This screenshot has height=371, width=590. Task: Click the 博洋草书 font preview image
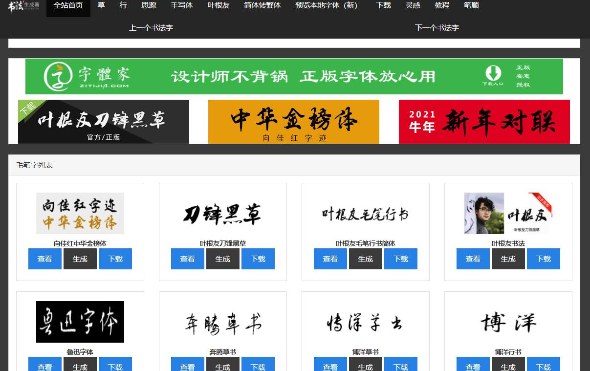coord(366,323)
